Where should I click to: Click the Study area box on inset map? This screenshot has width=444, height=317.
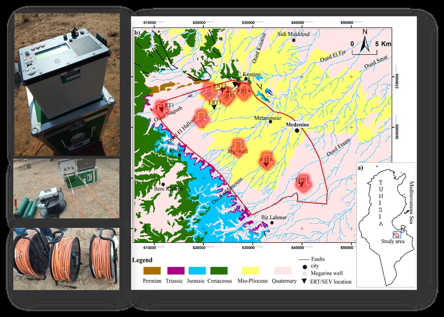pos(397,235)
